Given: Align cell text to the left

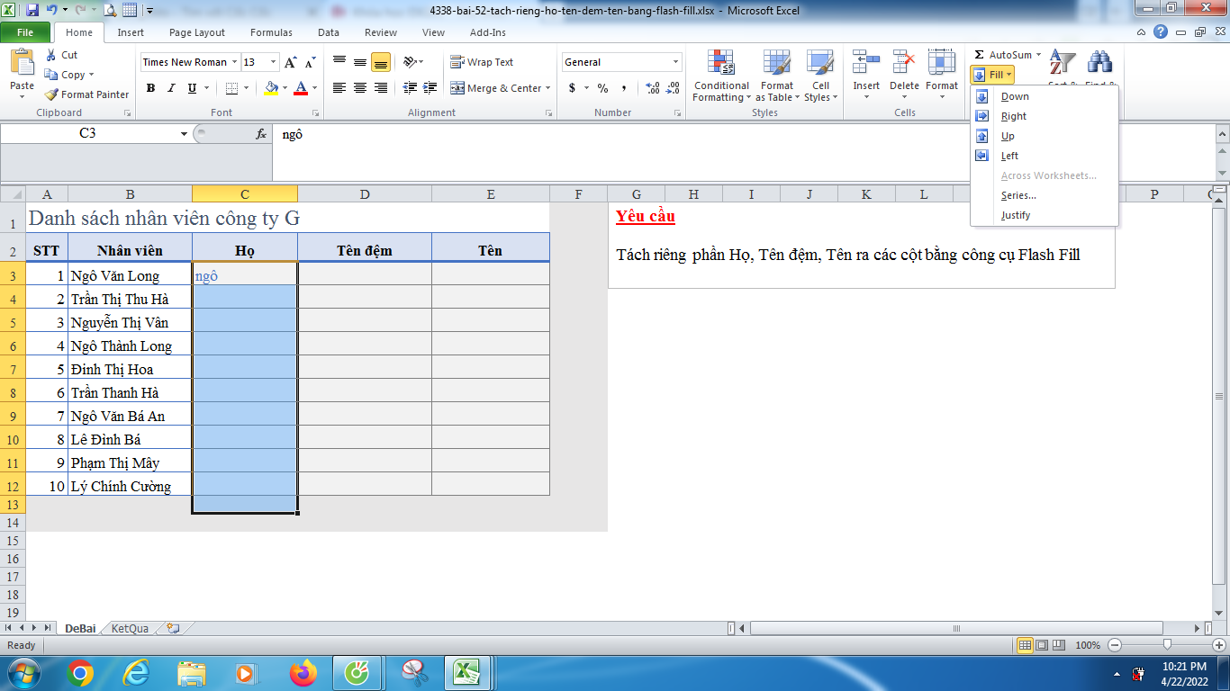Looking at the screenshot, I should point(339,88).
